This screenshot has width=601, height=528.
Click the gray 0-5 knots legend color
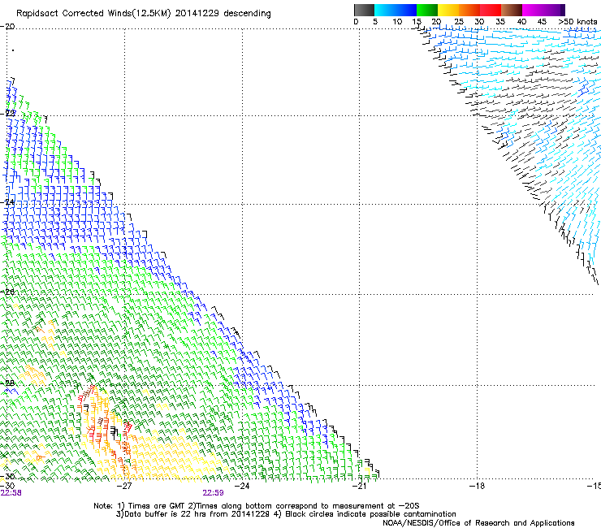364,10
